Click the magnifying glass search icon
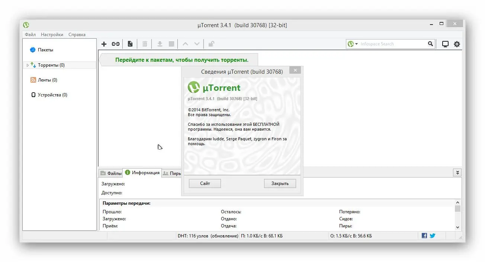The width and height of the screenshot is (485, 262). pyautogui.click(x=430, y=44)
